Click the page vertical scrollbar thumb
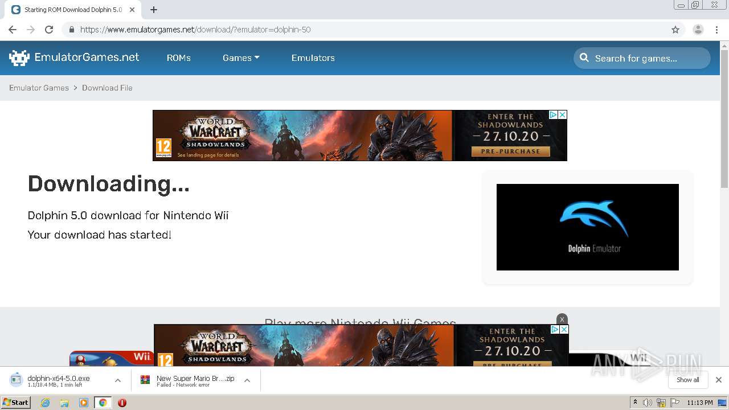 click(x=724, y=119)
